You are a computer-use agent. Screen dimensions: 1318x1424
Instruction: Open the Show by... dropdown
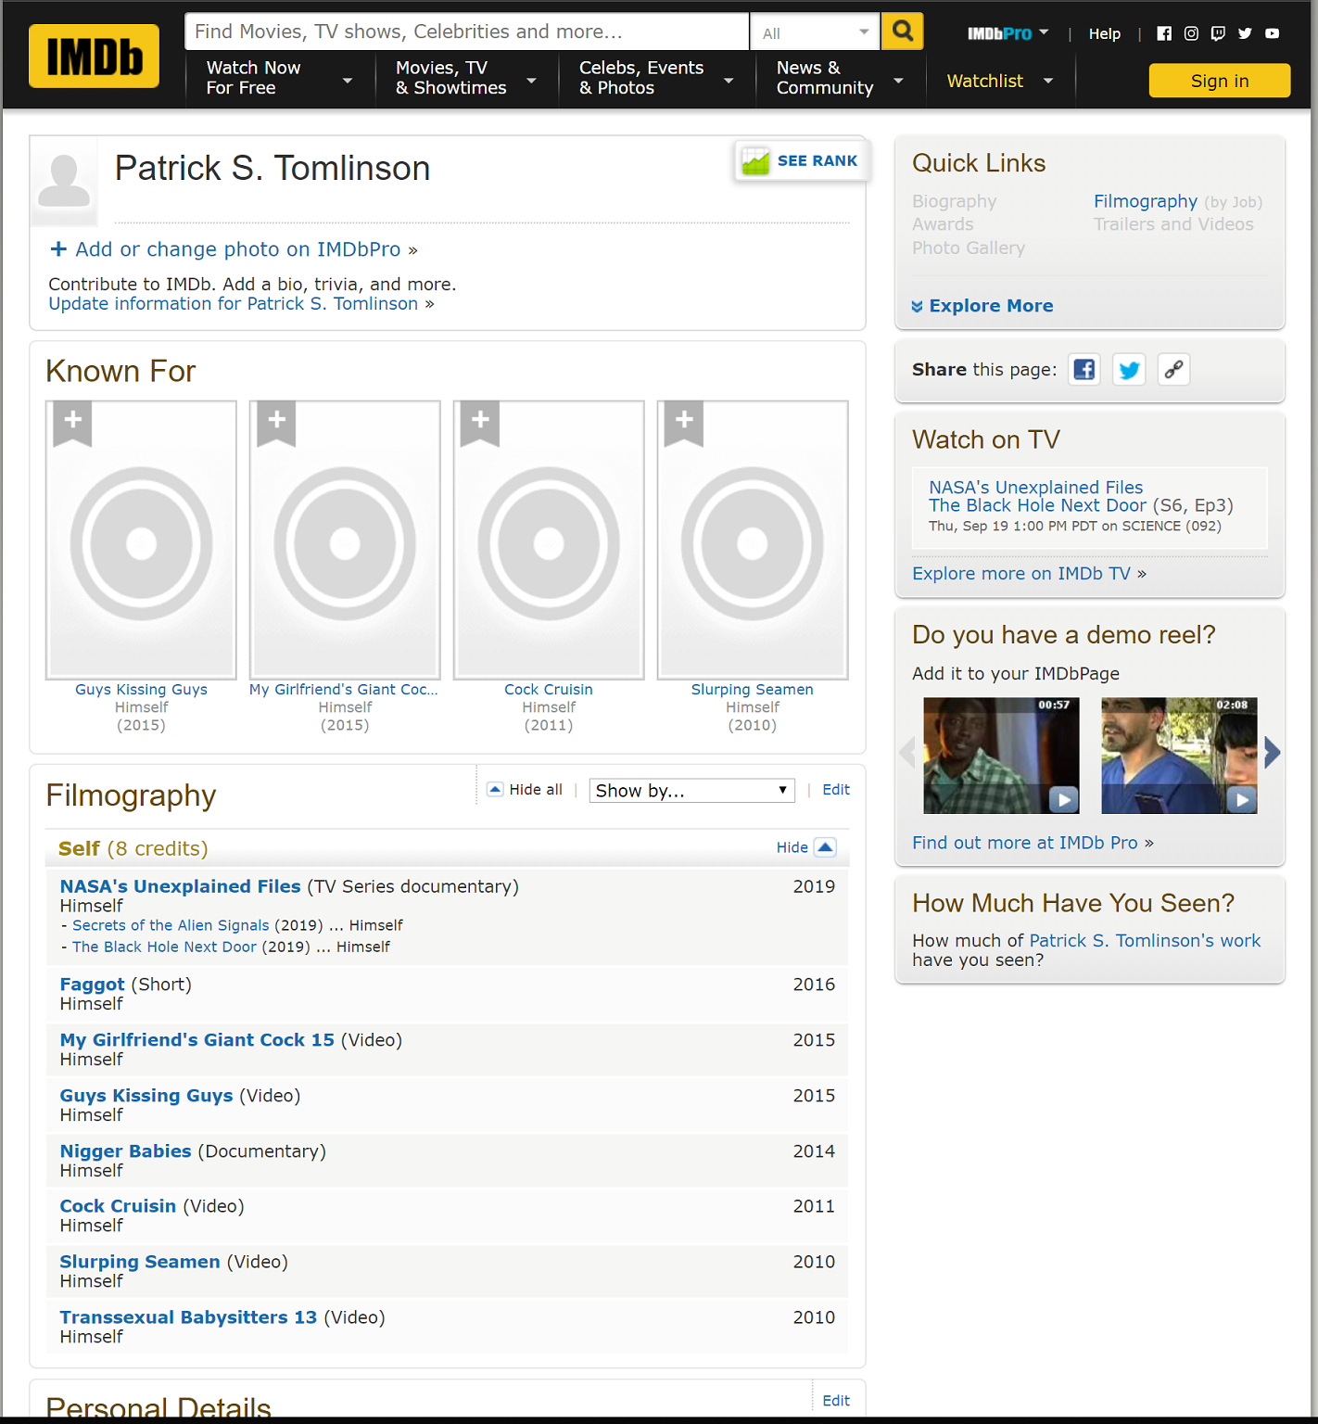692,791
